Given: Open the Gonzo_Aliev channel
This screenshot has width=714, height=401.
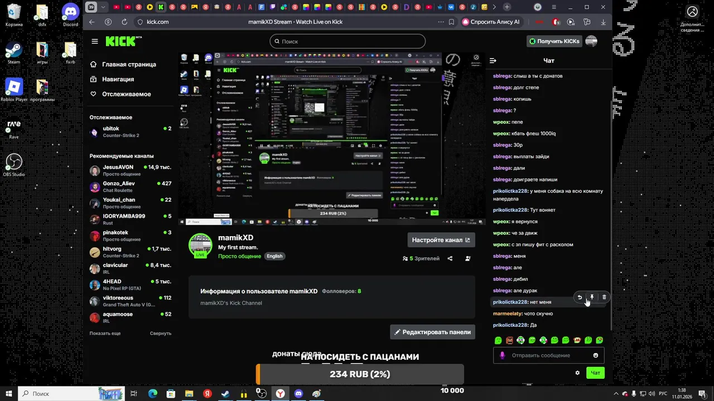Looking at the screenshot, I should (x=131, y=187).
